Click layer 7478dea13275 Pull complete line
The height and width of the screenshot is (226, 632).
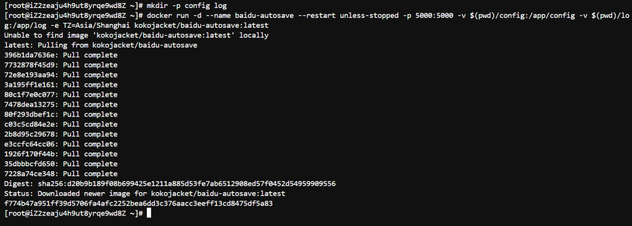[x=61, y=105]
